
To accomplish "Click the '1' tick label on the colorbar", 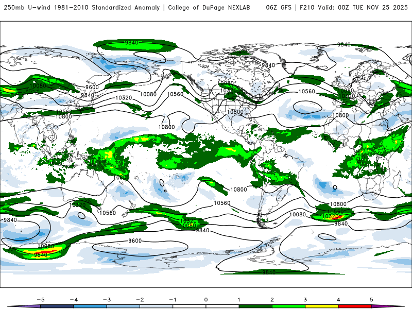I will coord(239,300).
